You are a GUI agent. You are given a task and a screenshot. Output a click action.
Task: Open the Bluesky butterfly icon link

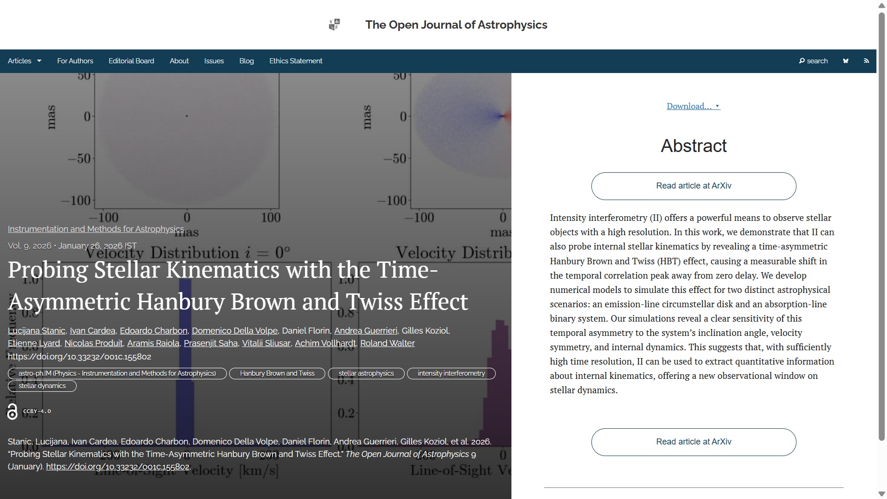(845, 61)
